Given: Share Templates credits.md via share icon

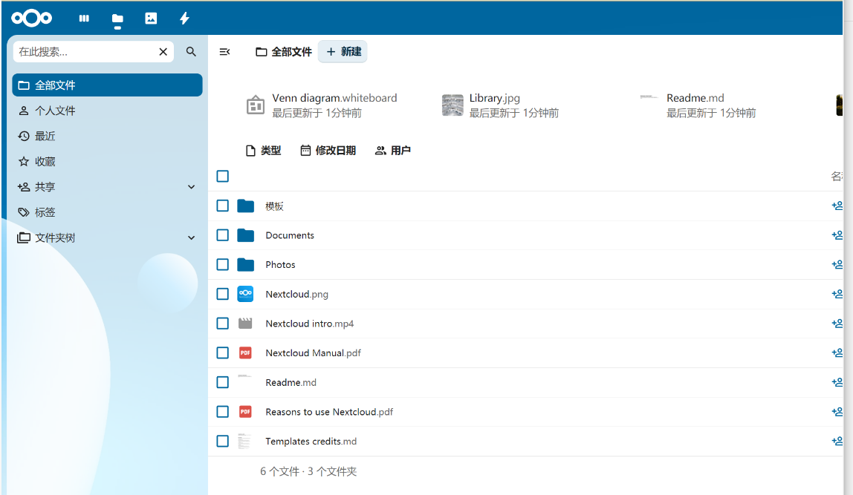Looking at the screenshot, I should point(837,441).
